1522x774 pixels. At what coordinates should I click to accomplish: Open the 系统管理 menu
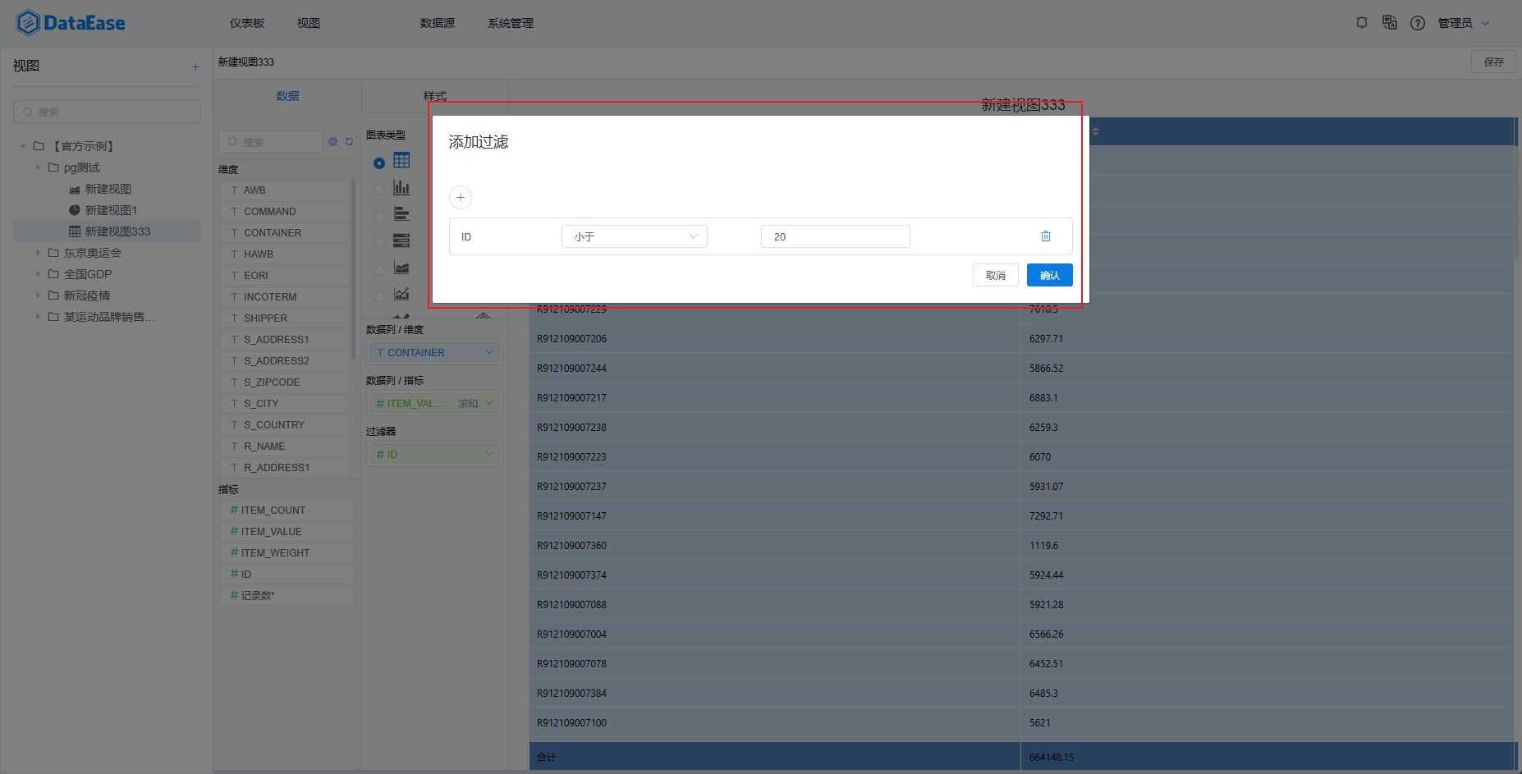[x=510, y=23]
